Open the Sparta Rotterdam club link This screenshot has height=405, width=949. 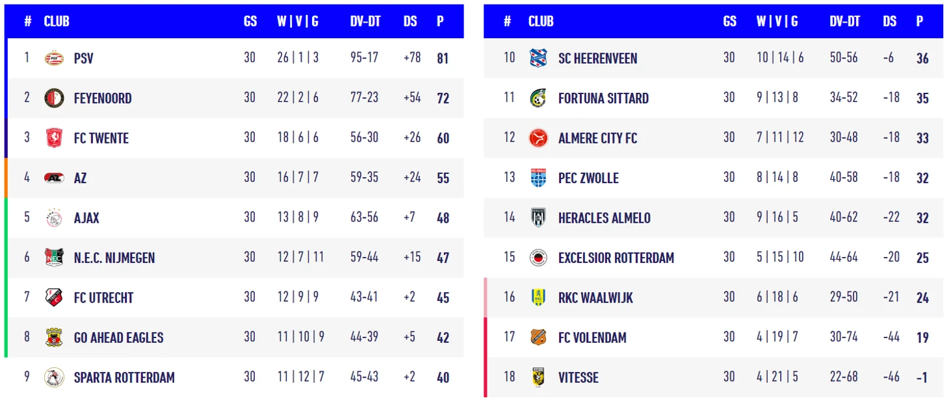pos(124,378)
